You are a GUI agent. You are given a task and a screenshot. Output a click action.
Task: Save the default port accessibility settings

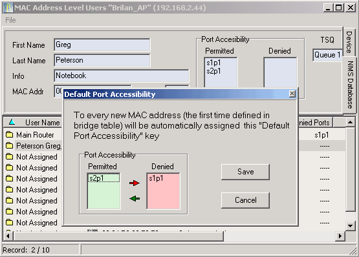[x=245, y=172]
